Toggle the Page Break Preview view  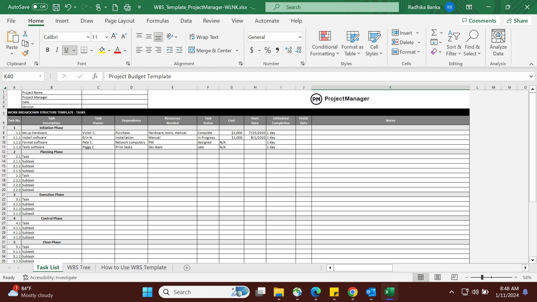point(454,277)
